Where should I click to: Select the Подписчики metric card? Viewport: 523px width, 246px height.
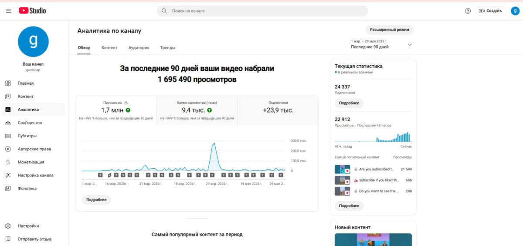[x=278, y=111]
